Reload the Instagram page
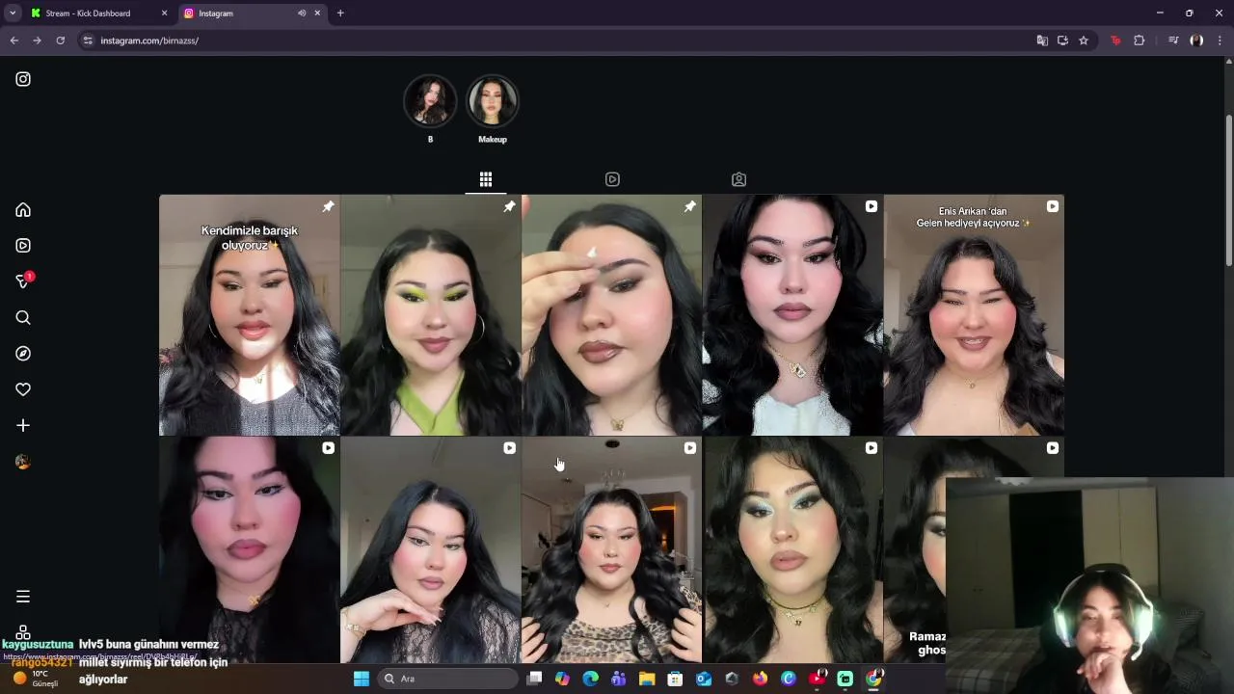The image size is (1234, 694). click(x=60, y=40)
